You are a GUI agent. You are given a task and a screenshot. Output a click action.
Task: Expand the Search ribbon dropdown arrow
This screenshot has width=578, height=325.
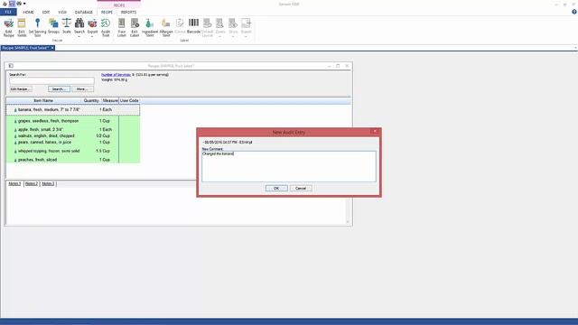pos(79,36)
